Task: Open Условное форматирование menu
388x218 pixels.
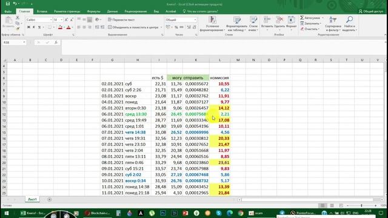Action: point(212,24)
